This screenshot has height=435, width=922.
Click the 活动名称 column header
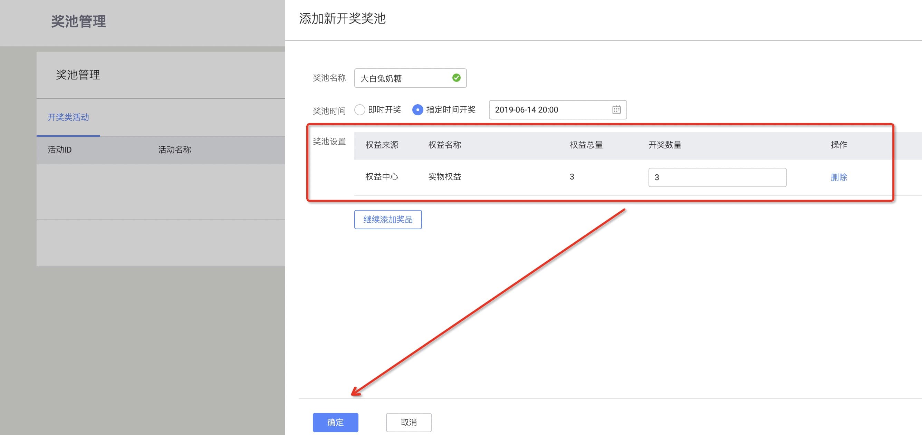coord(175,150)
